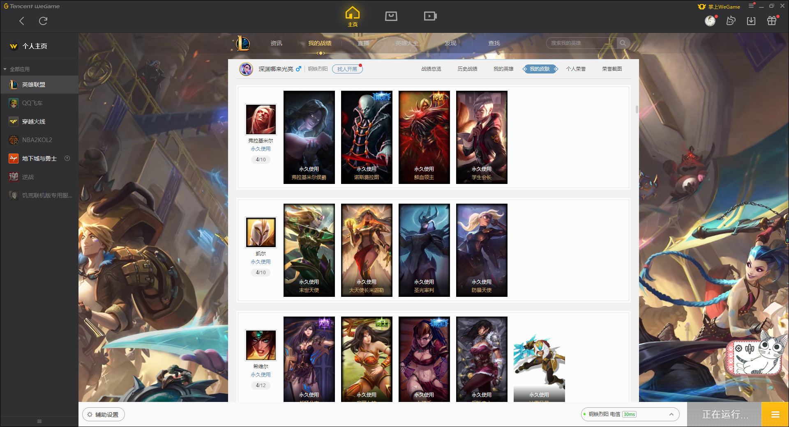Switch to 荣誉截图 sub-tab
Screen dimensions: 789x427
click(x=612, y=69)
